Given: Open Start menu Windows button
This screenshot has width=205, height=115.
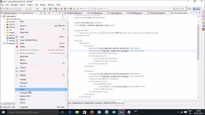Looking at the screenshot, I should click(x=3, y=112).
